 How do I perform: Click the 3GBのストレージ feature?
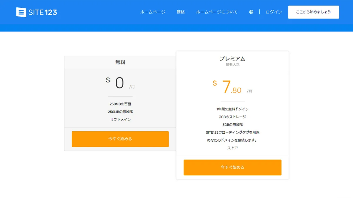click(232, 117)
